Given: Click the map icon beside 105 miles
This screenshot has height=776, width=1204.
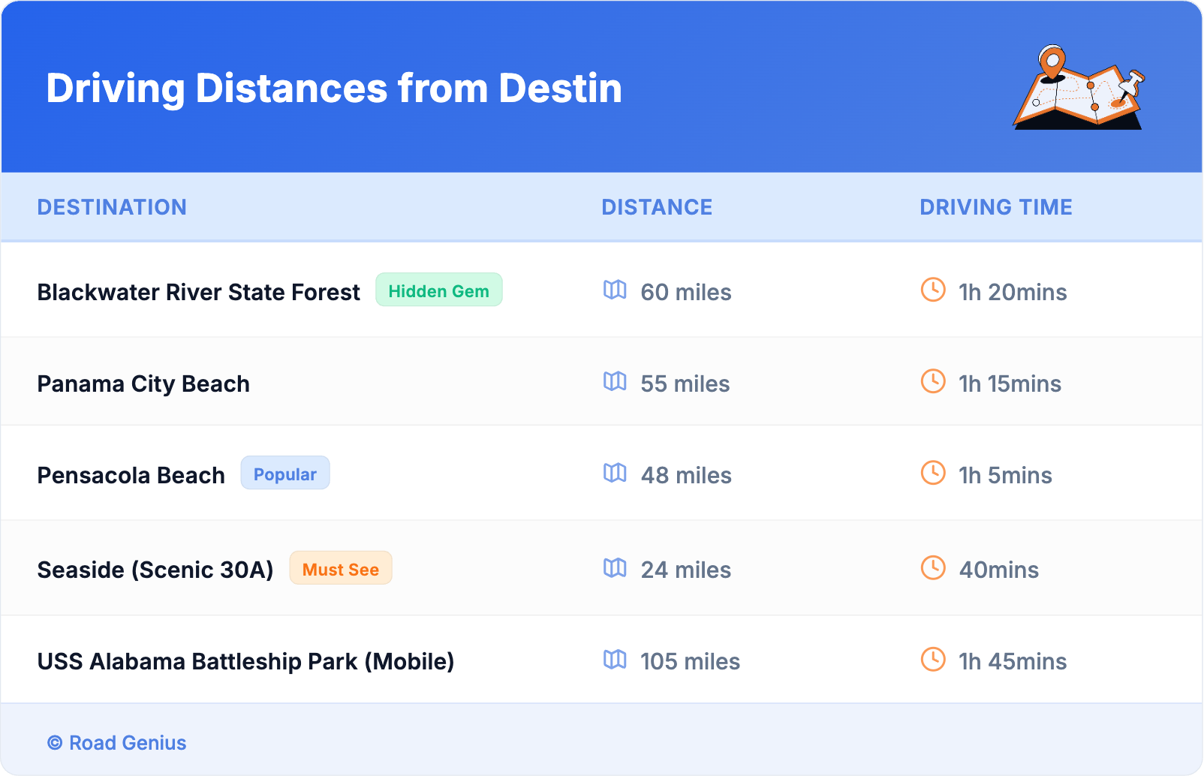Looking at the screenshot, I should coord(615,659).
